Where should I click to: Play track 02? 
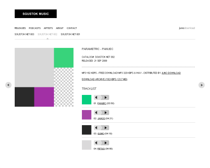coord(105,113)
